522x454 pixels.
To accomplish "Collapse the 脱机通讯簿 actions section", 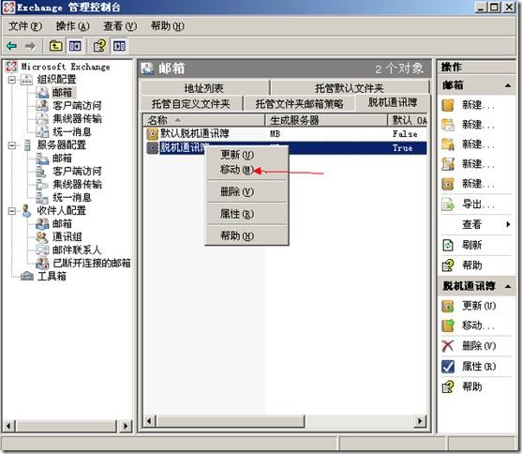I will coord(508,286).
